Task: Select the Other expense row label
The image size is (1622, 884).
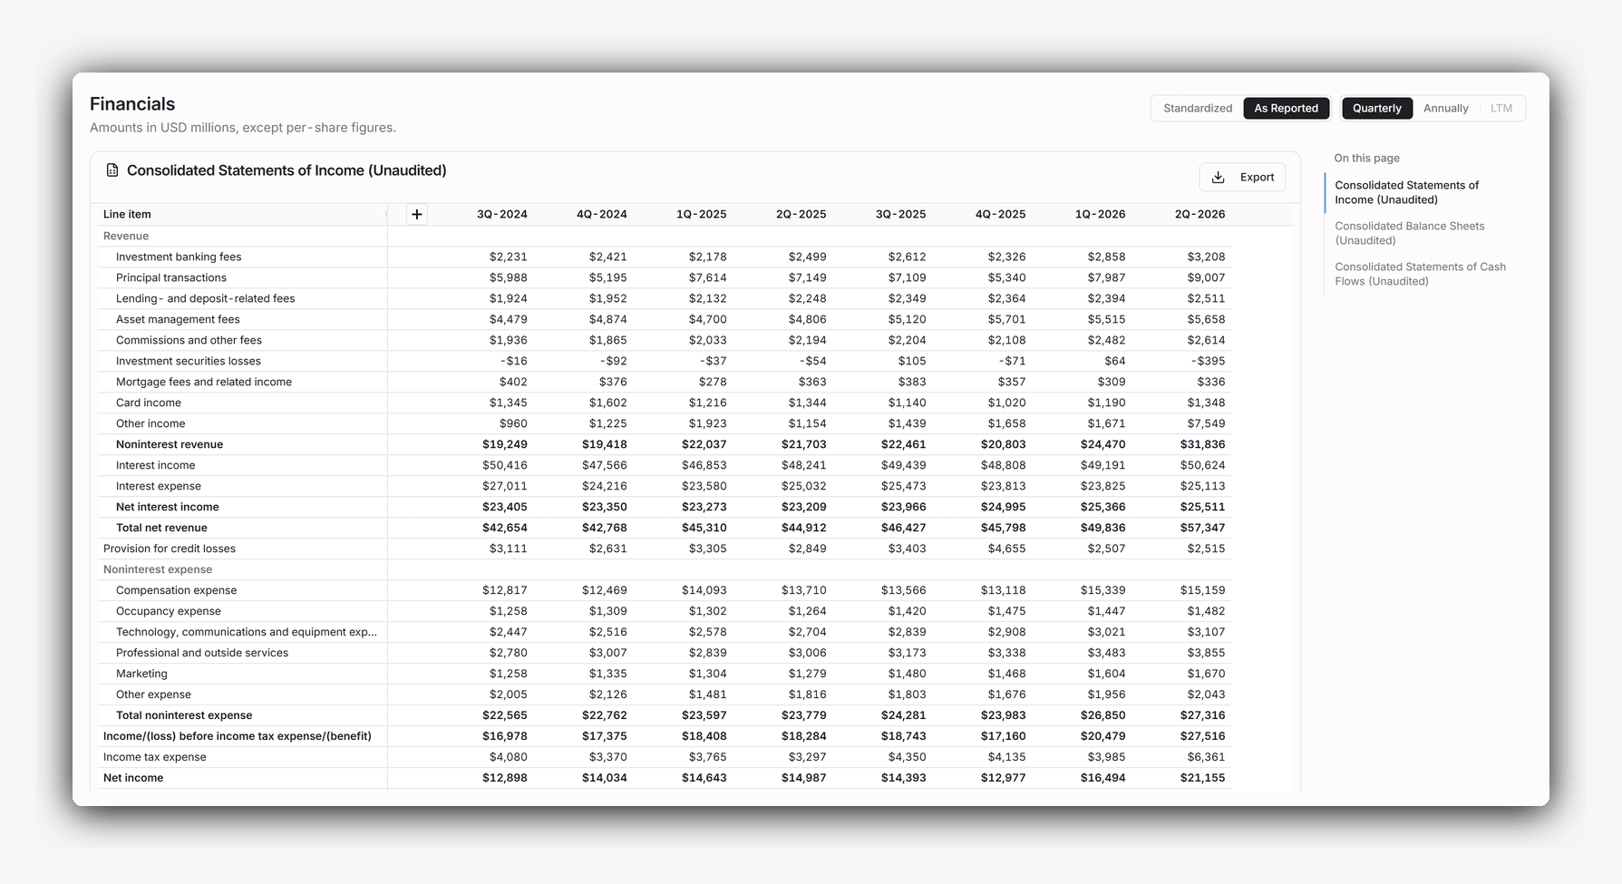Action: (153, 695)
